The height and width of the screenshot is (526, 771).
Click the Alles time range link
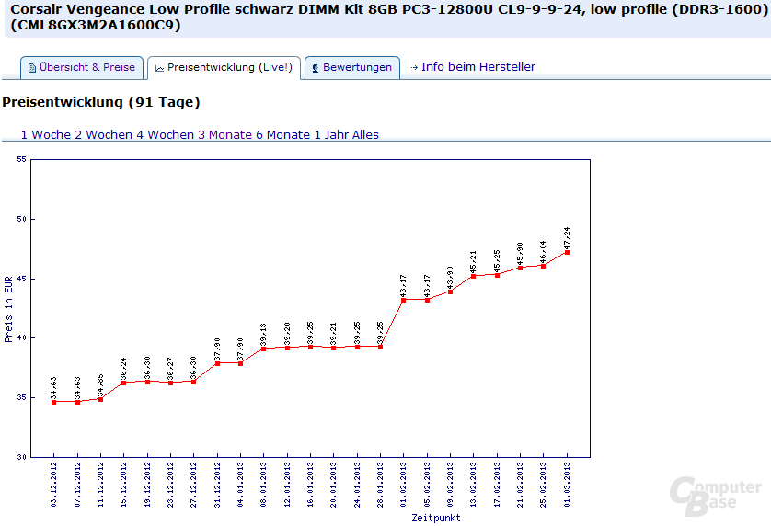365,134
